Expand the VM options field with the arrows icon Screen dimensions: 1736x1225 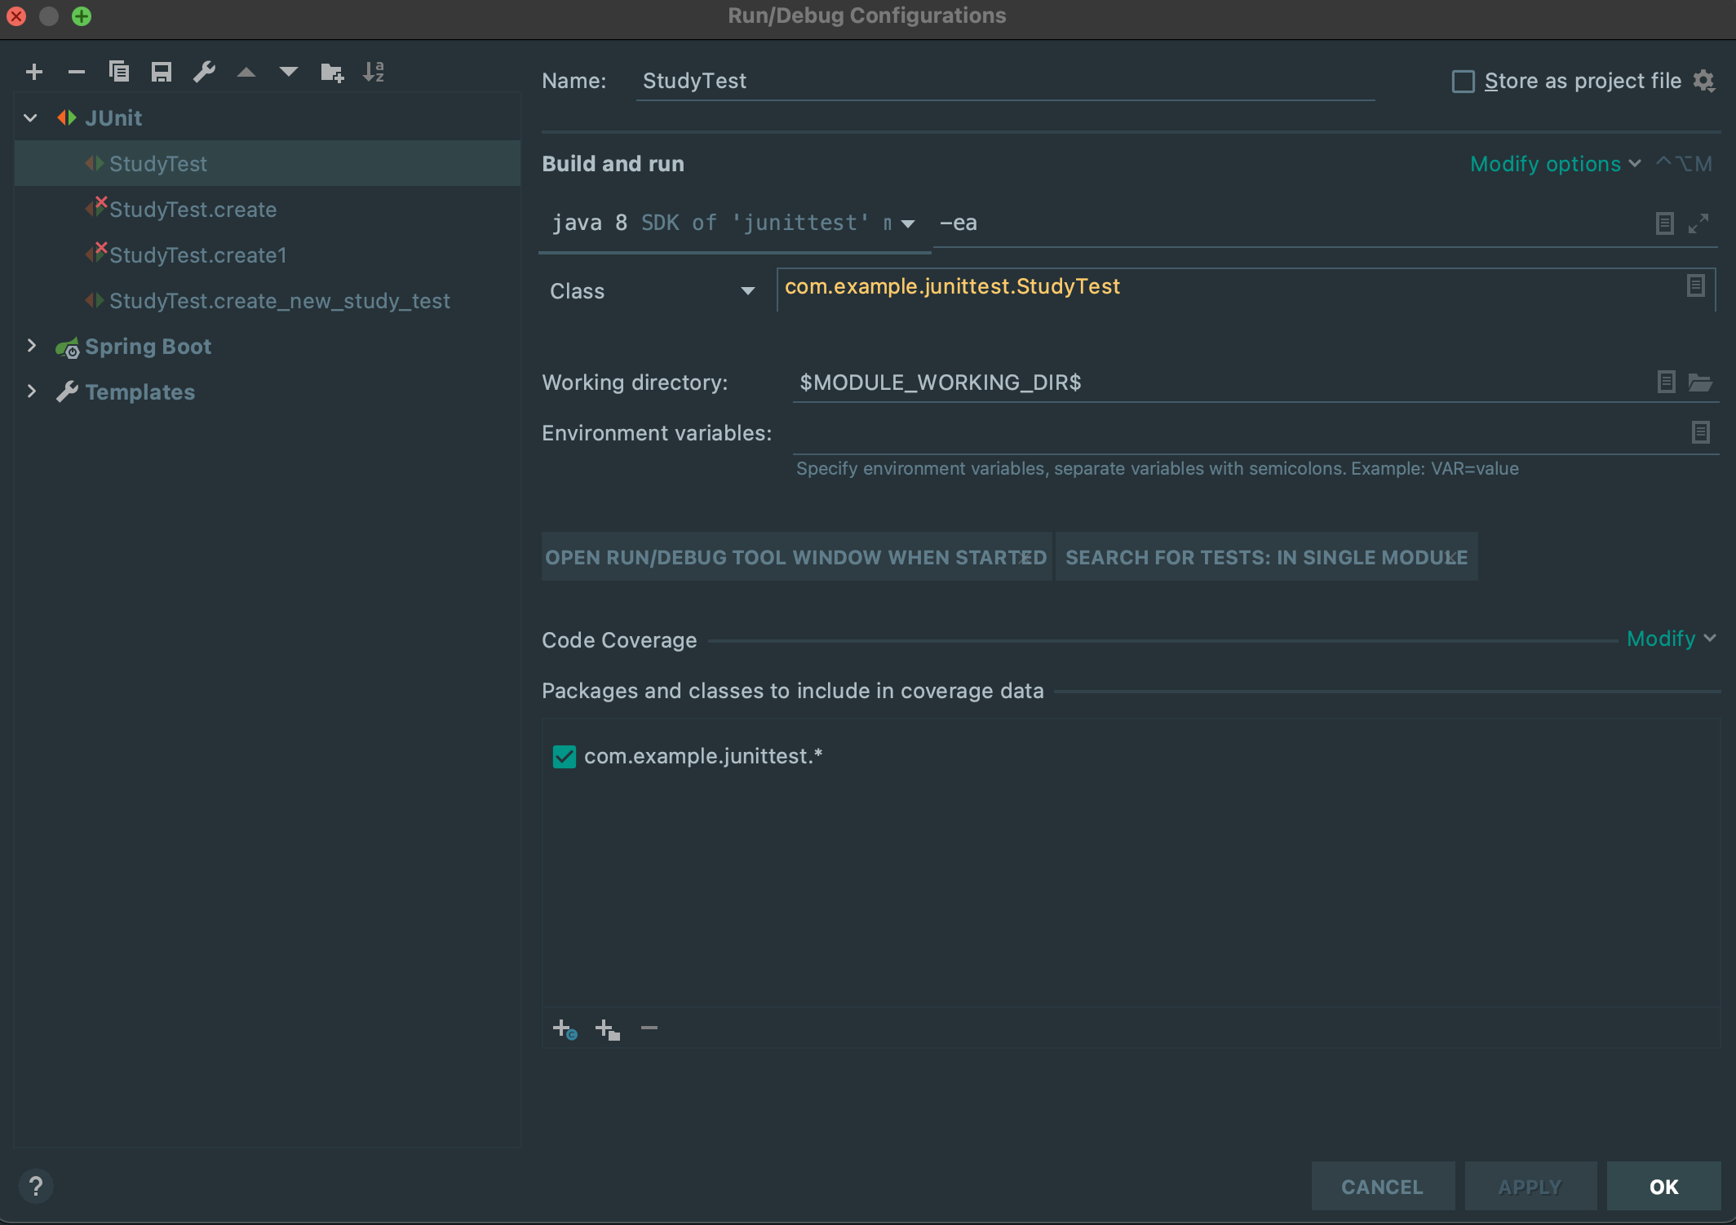pyautogui.click(x=1698, y=223)
